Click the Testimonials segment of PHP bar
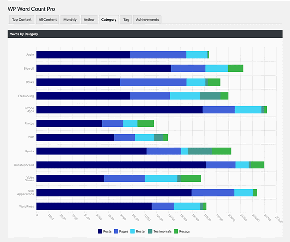This screenshot has width=290, height=242. pos(159,137)
